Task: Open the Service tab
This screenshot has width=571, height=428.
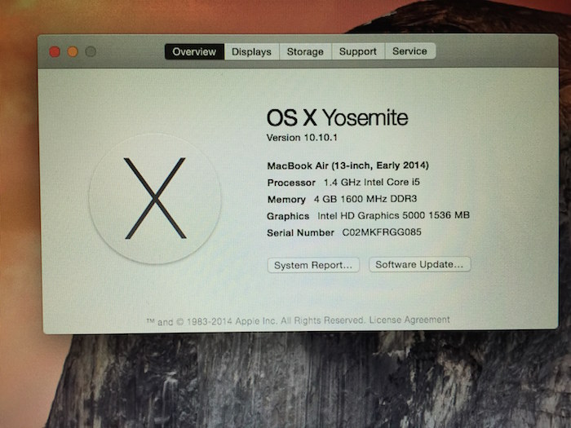Action: click(410, 51)
